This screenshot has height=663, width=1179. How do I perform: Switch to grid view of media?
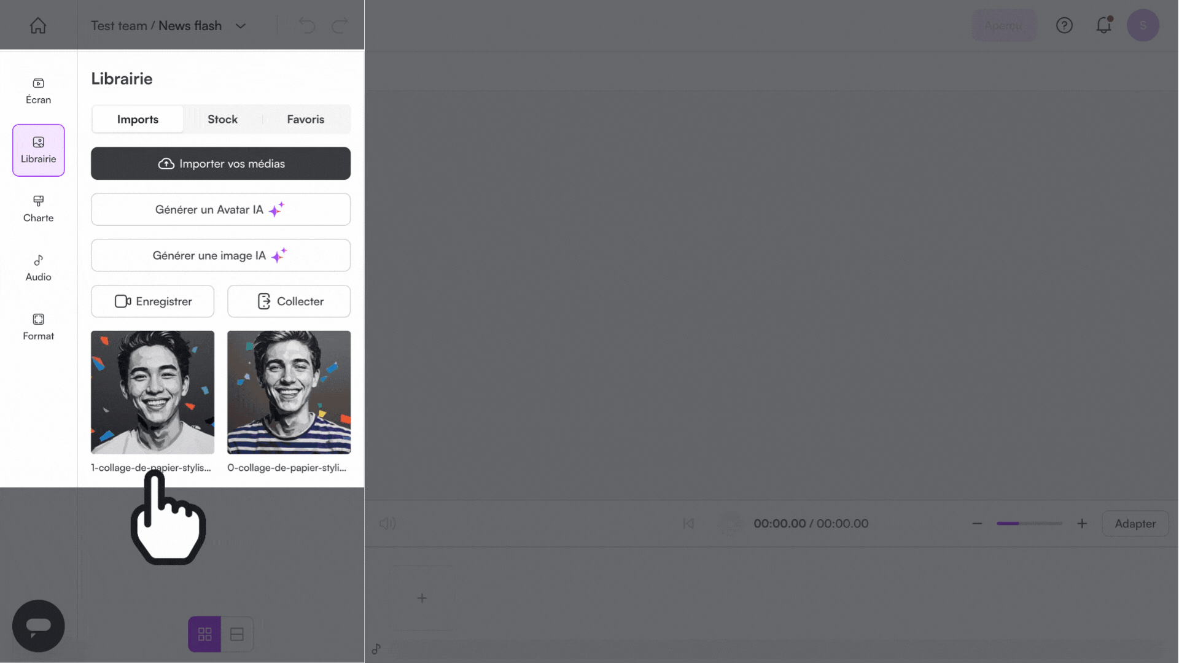pos(204,634)
